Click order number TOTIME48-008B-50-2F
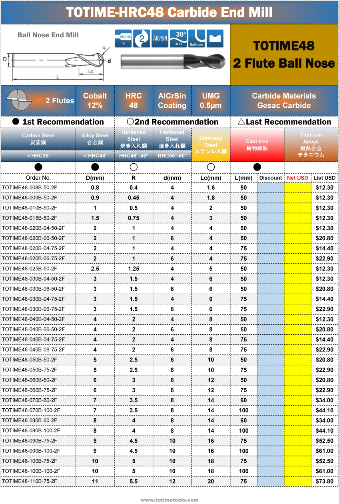The width and height of the screenshot is (339, 504). coord(30,187)
